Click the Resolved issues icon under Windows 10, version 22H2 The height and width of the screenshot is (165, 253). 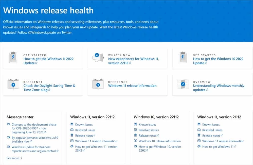point(136,130)
